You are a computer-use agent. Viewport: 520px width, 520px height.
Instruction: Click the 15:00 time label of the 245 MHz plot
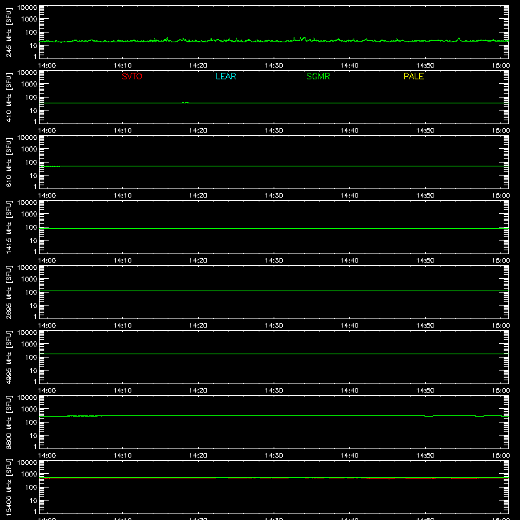point(500,66)
